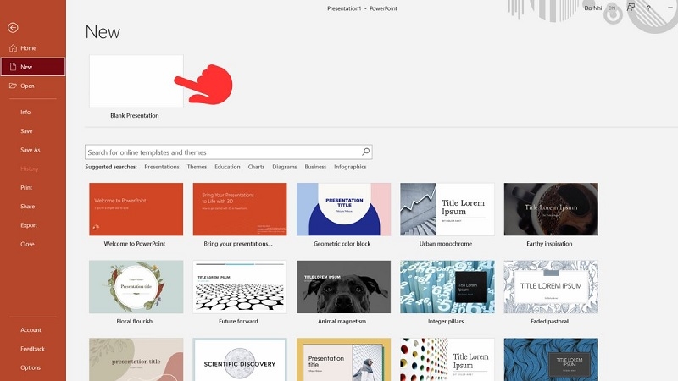Image resolution: width=678 pixels, height=381 pixels.
Task: Search suggested term Infographics
Action: [350, 167]
